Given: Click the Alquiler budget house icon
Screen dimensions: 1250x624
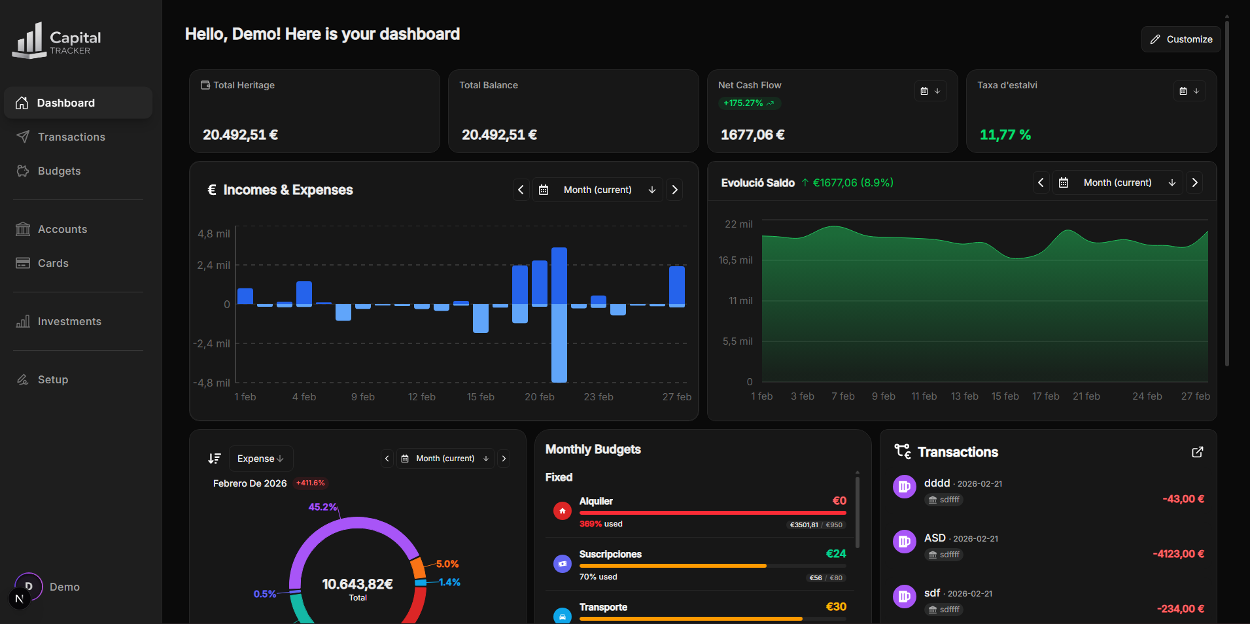Looking at the screenshot, I should point(562,511).
